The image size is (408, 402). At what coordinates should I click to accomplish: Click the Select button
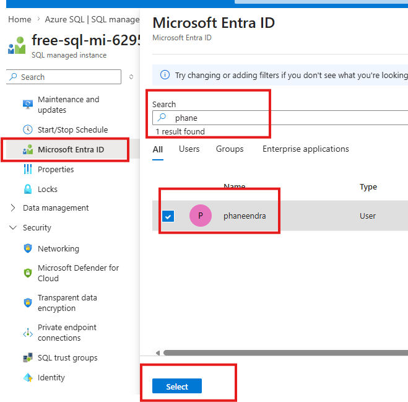pos(177,386)
